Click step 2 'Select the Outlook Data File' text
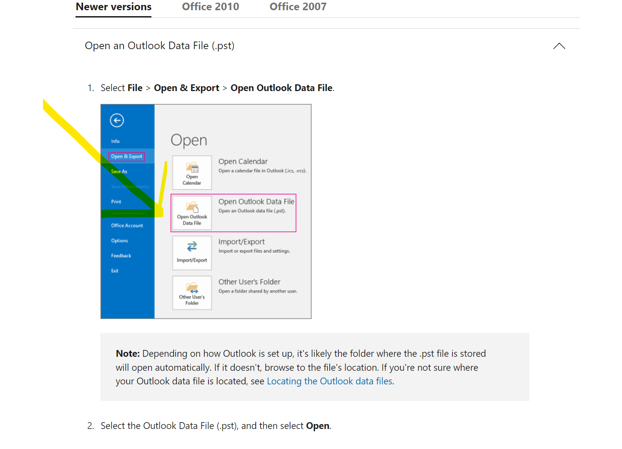 coord(216,426)
